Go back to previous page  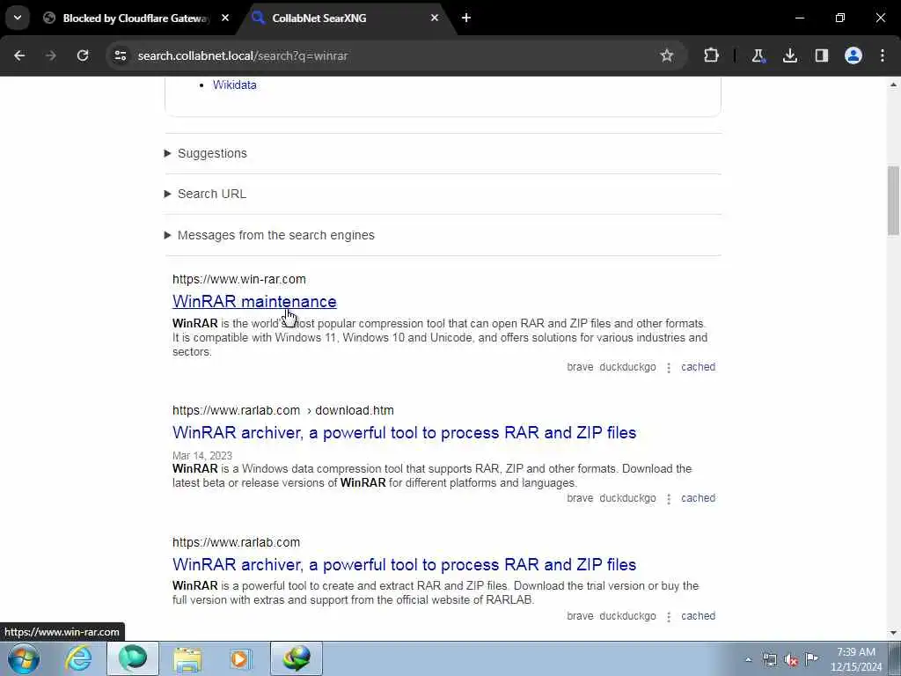tap(19, 55)
